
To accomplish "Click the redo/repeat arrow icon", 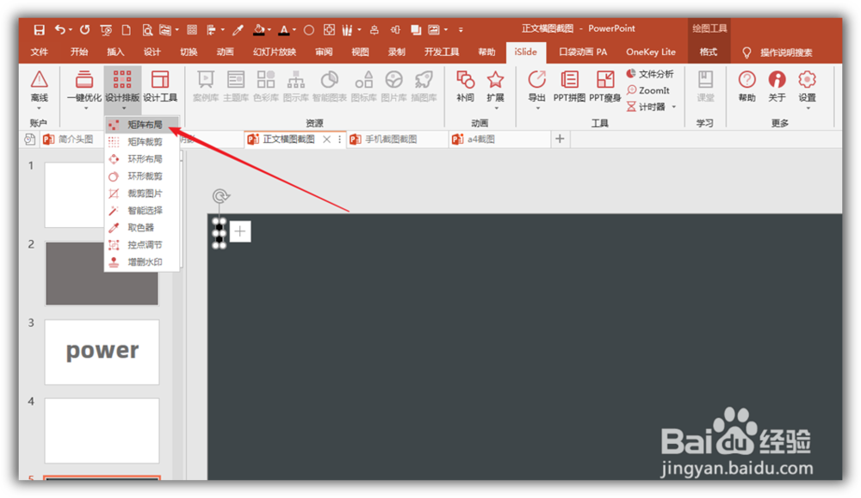I will pyautogui.click(x=84, y=29).
